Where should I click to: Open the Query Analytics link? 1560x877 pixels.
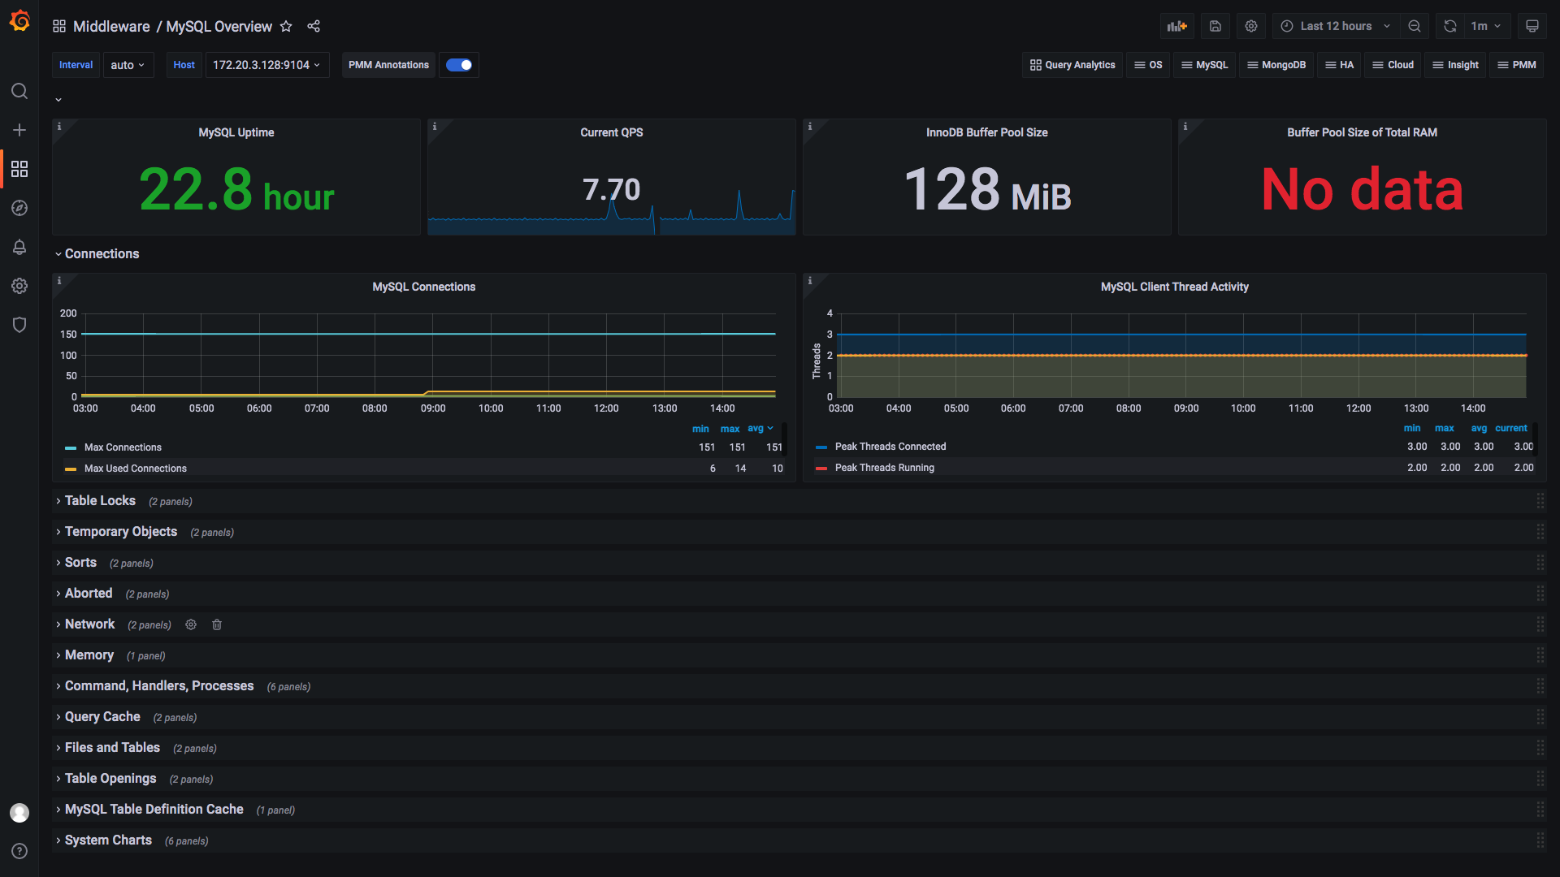pyautogui.click(x=1072, y=65)
